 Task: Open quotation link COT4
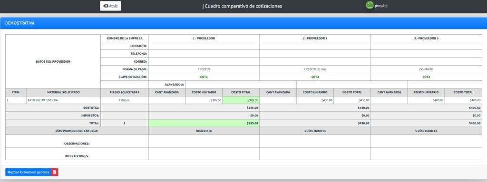(426, 77)
